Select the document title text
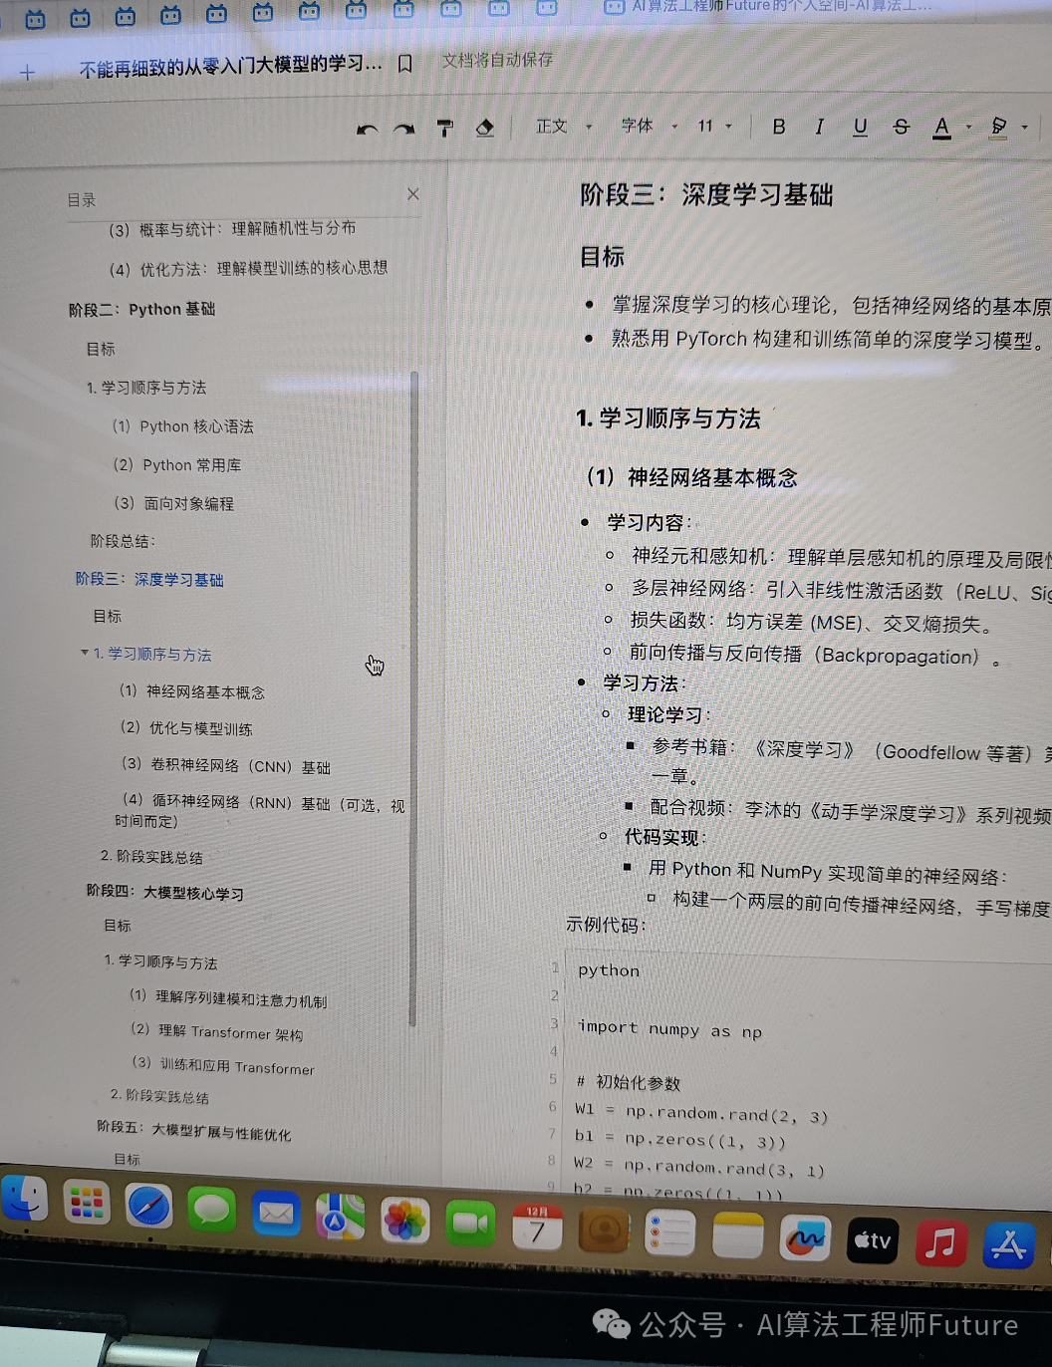 tap(230, 67)
